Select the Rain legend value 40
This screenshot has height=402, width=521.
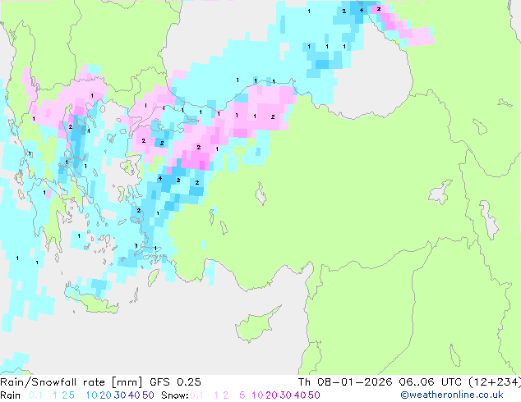[x=134, y=395]
